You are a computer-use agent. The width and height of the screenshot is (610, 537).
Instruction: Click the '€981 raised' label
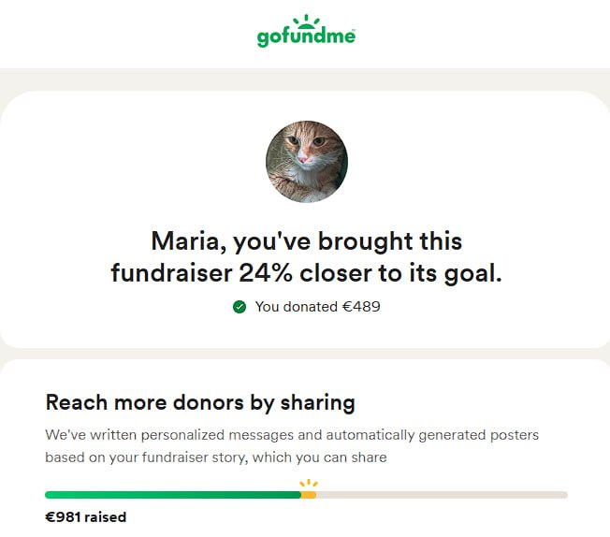[86, 517]
